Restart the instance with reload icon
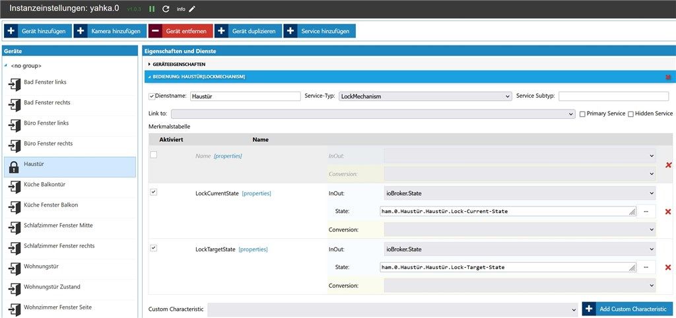 [166, 9]
